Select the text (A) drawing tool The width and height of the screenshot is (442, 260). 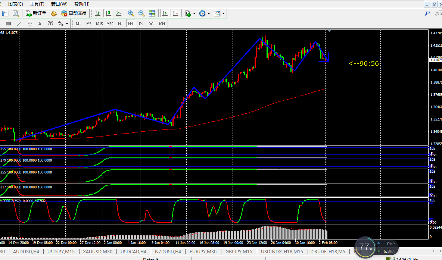(x=40, y=24)
